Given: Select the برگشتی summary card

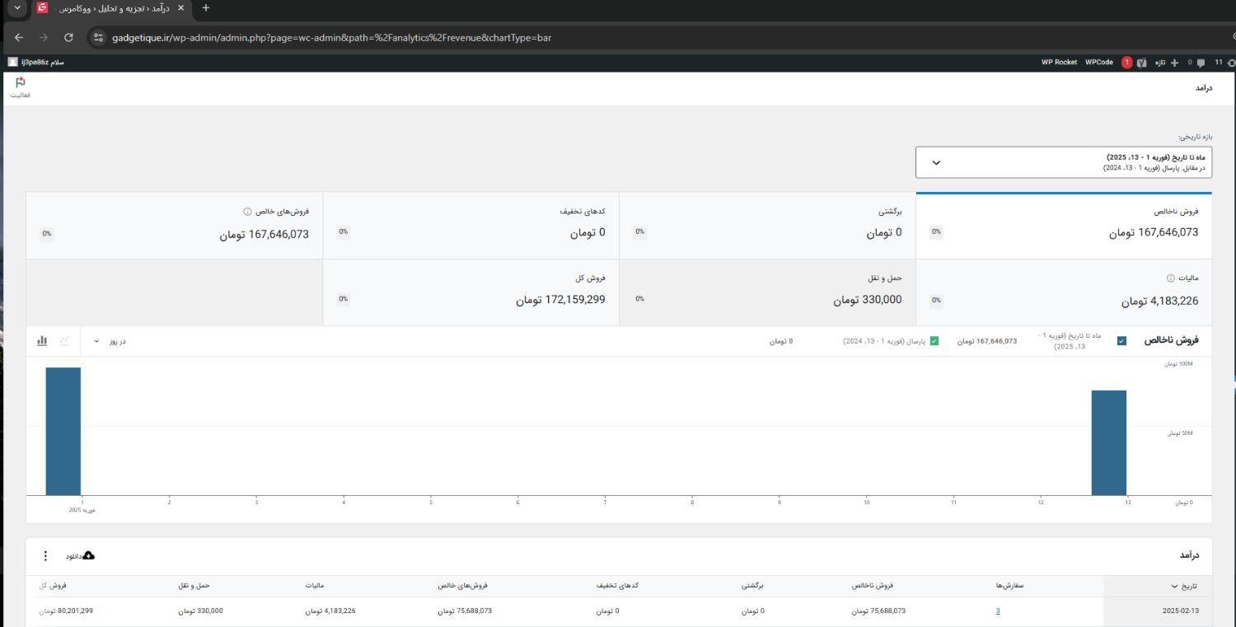Looking at the screenshot, I should 767,226.
